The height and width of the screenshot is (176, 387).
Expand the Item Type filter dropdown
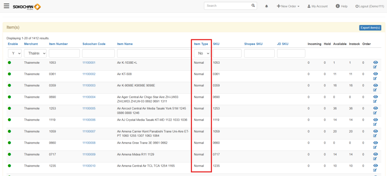[x=202, y=54]
